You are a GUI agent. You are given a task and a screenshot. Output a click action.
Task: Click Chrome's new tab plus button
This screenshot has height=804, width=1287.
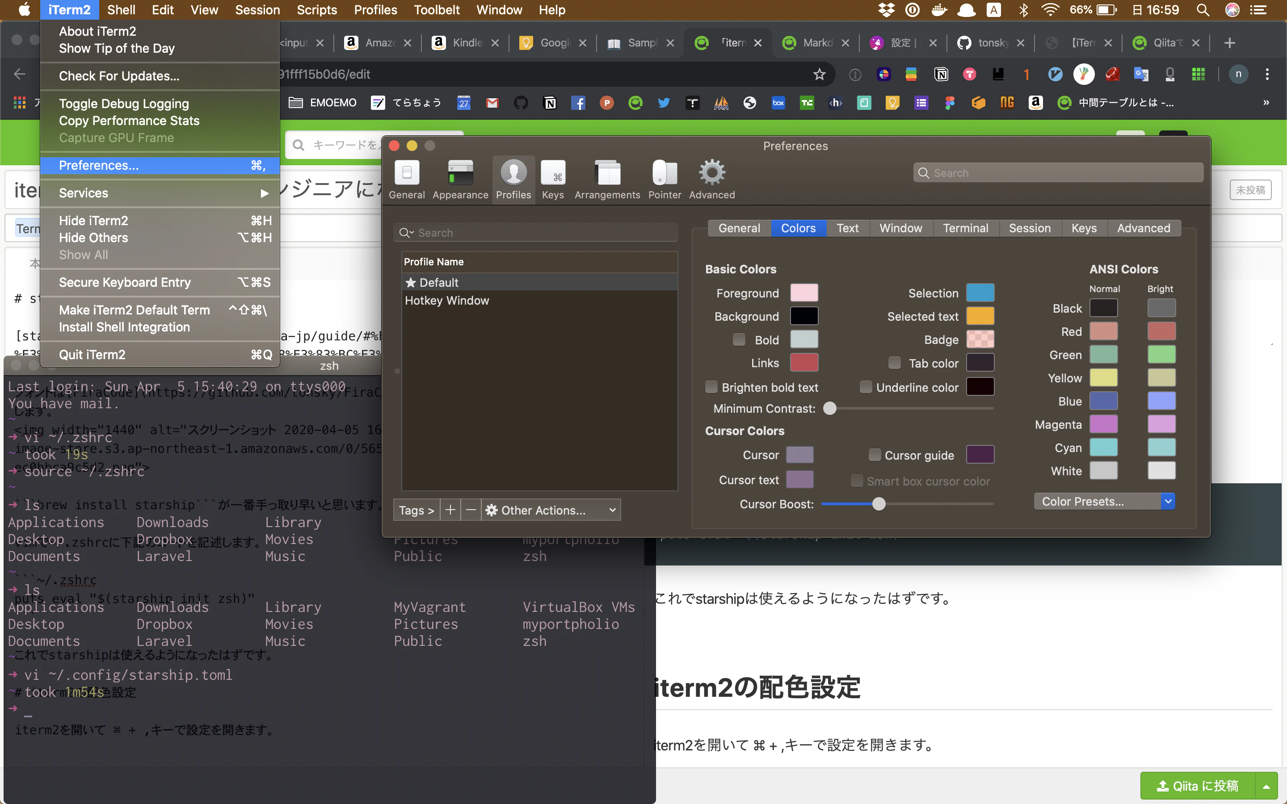(x=1229, y=43)
